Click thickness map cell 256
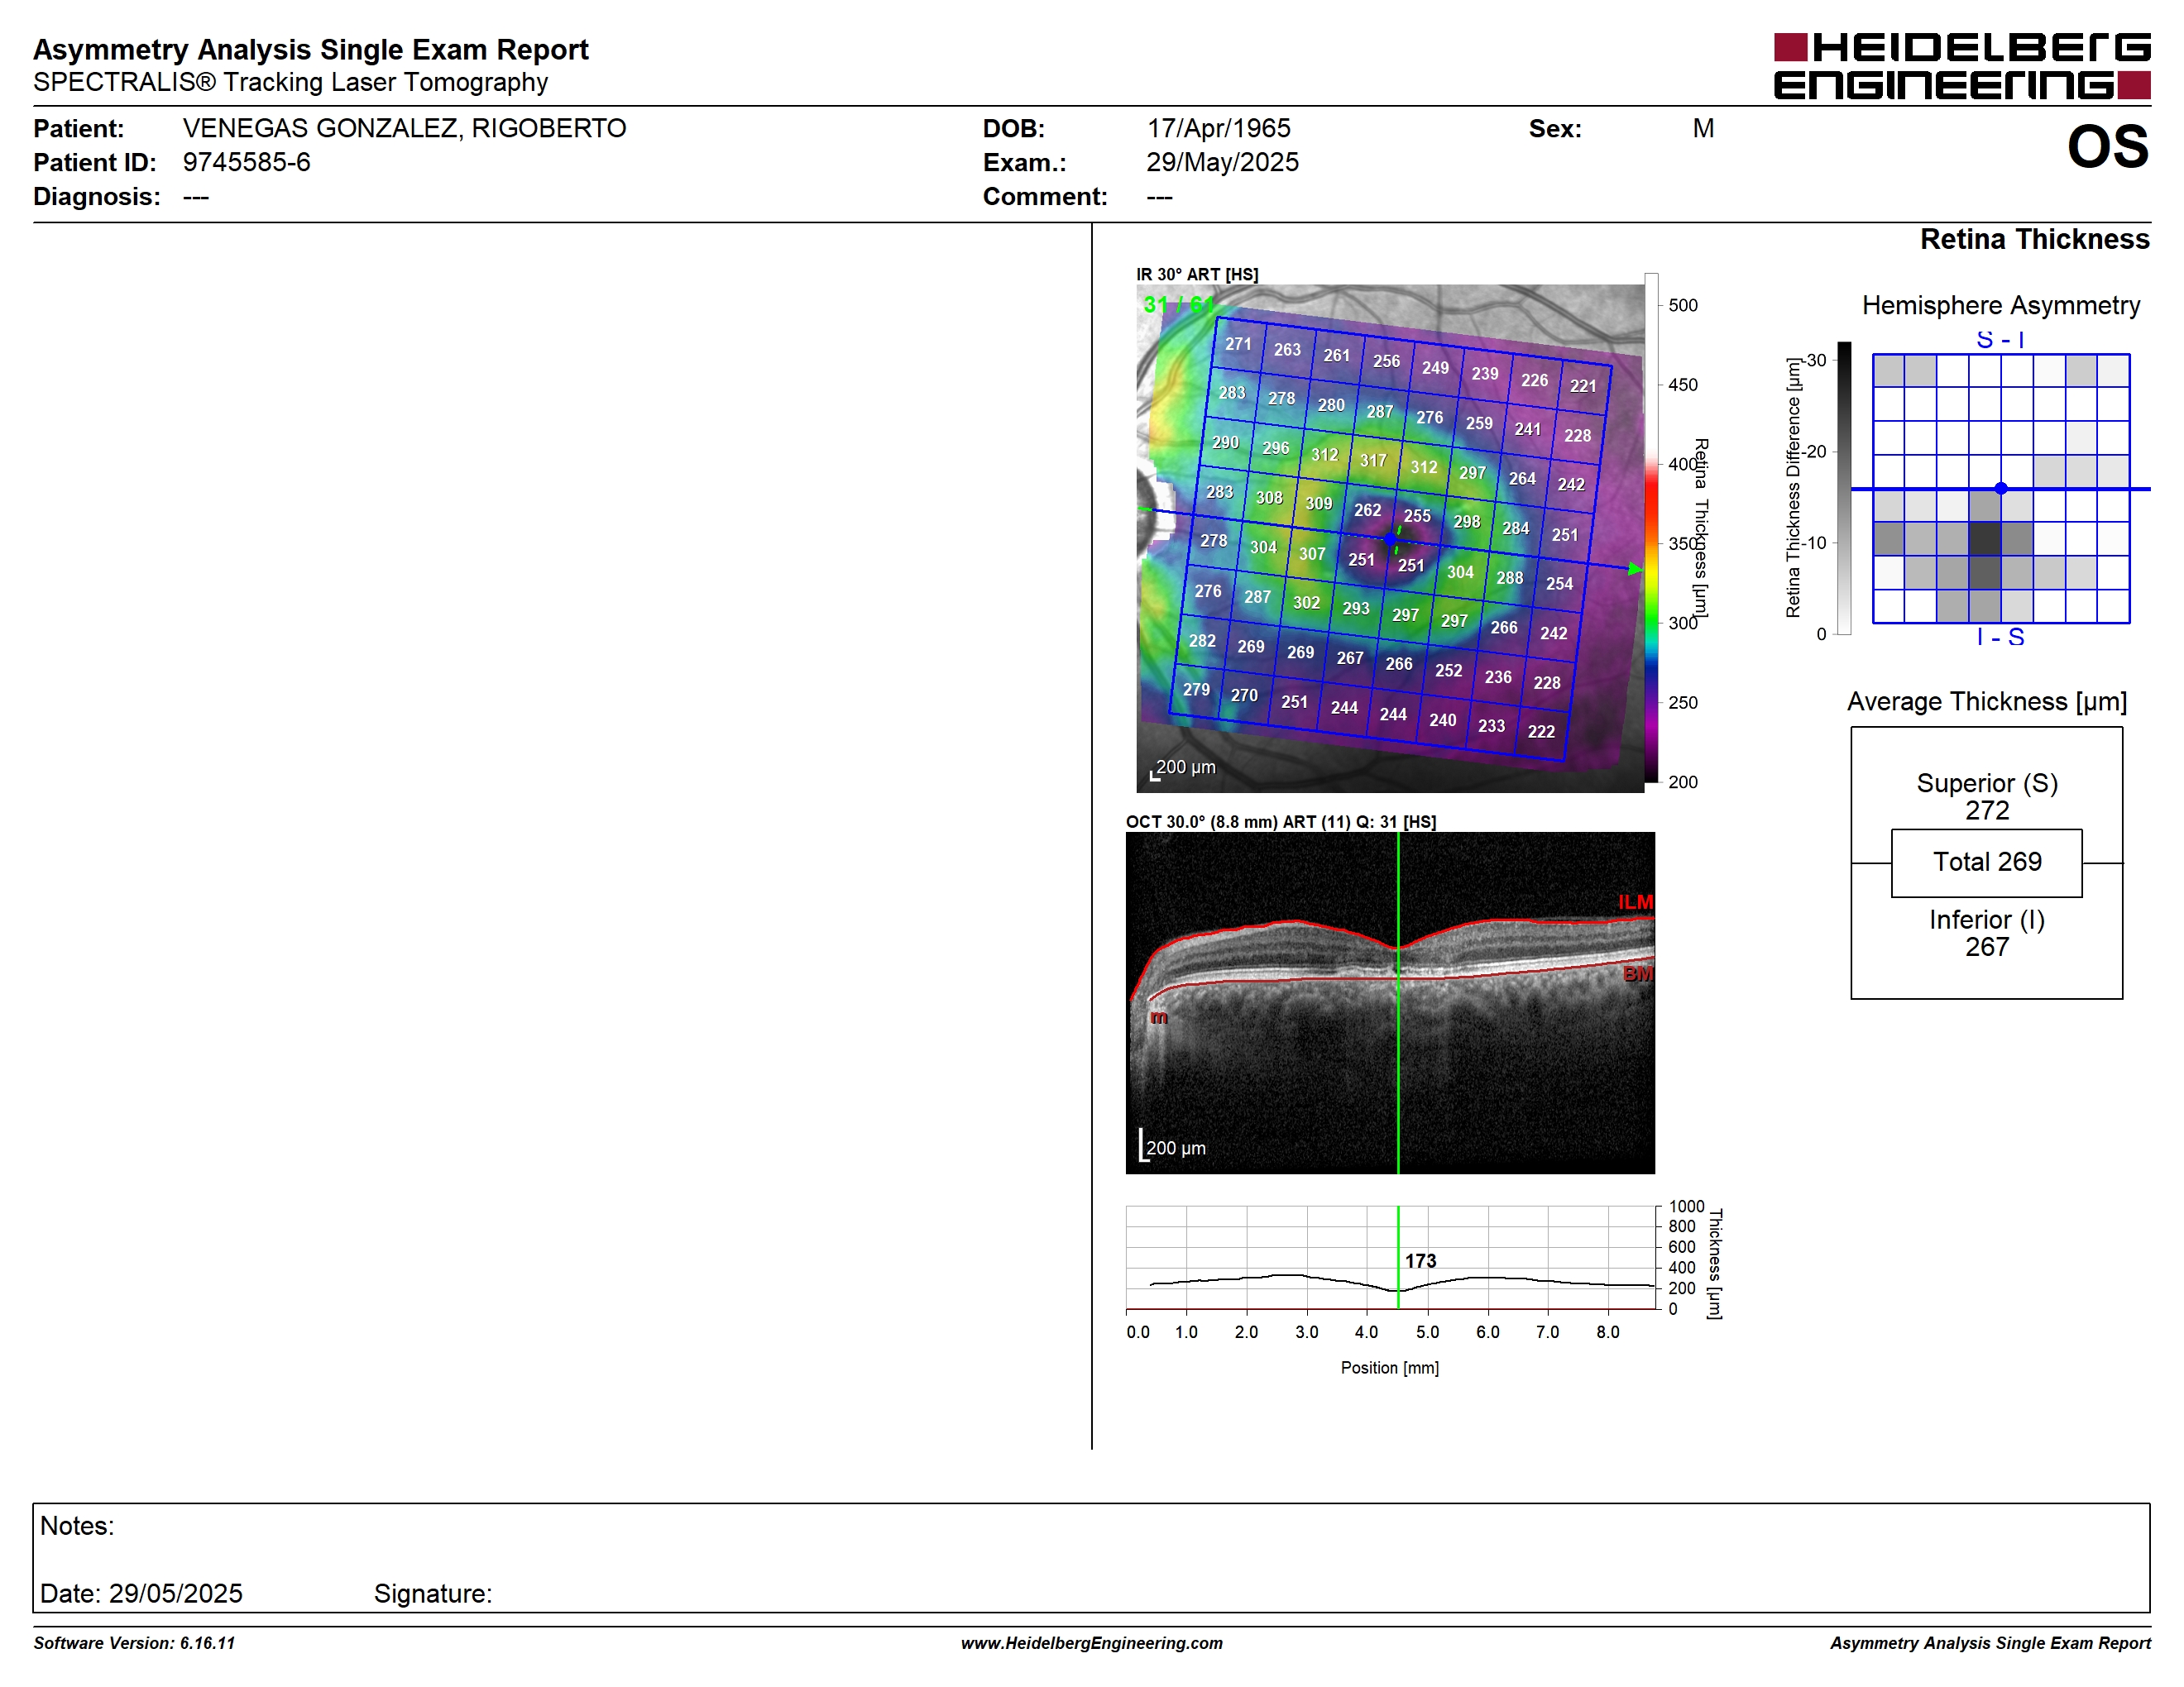 click(x=1386, y=361)
